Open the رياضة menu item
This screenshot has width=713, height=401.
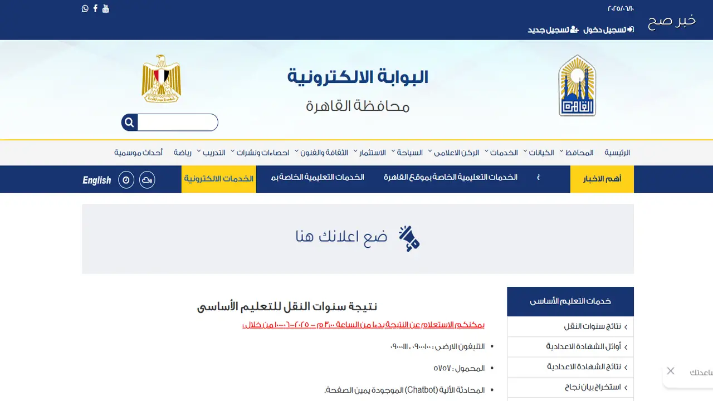183,153
